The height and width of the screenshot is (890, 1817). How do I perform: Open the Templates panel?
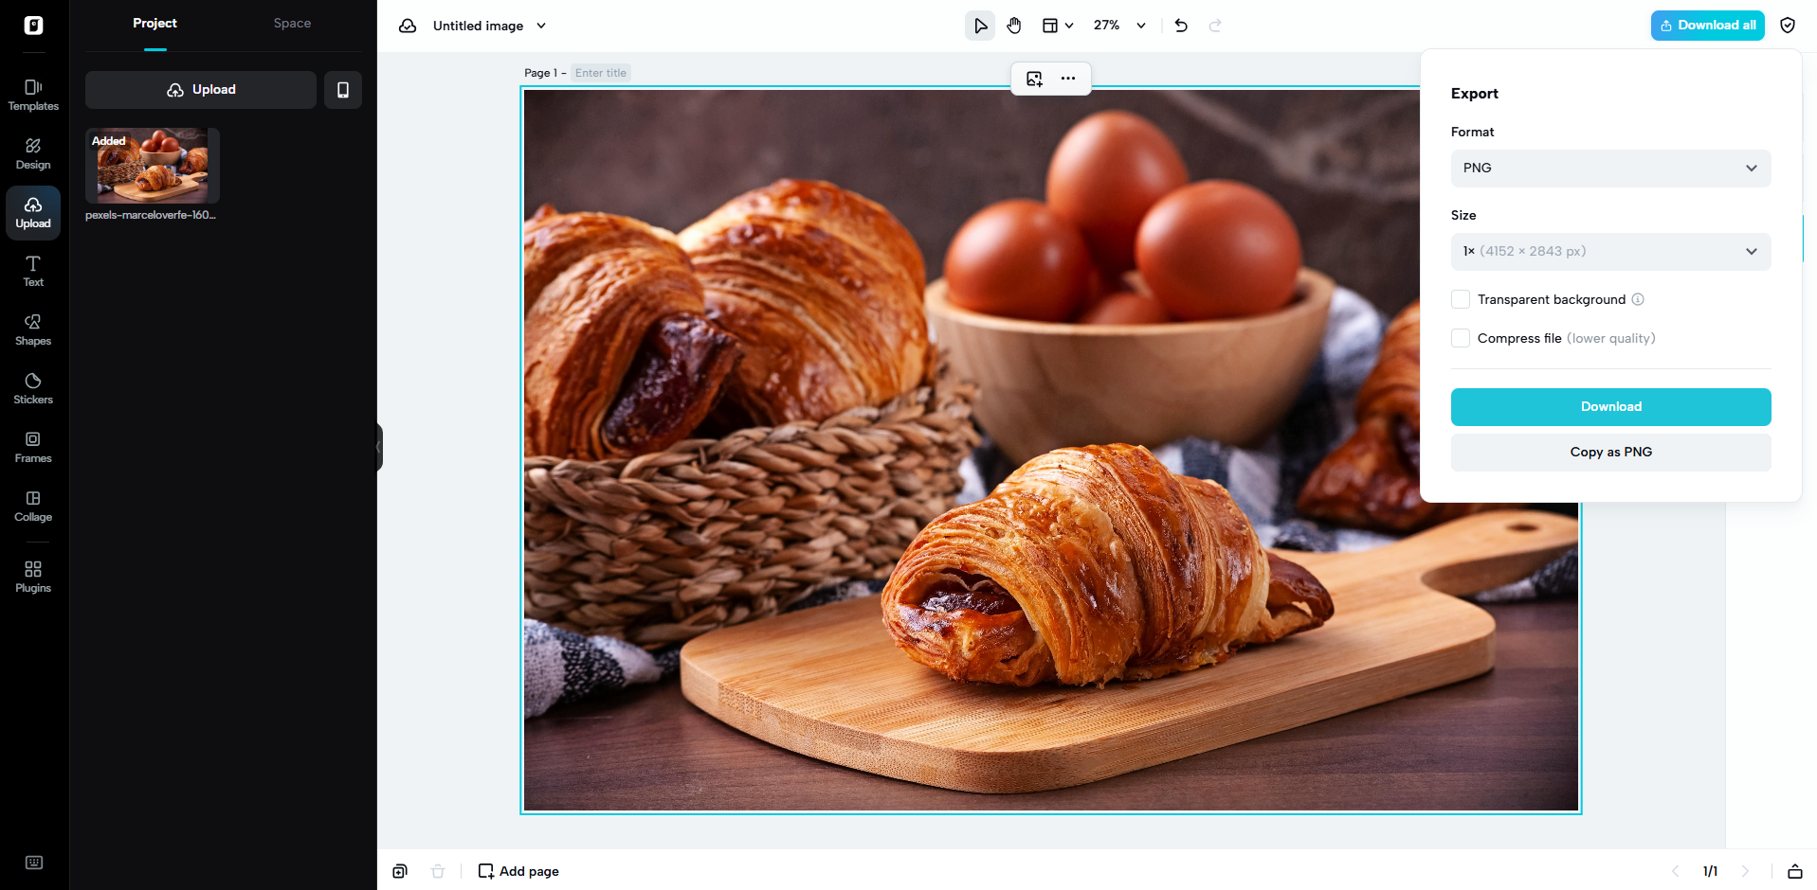[x=33, y=95]
